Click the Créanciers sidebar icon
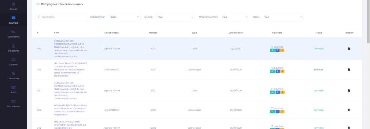This screenshot has width=370, height=129. click(13, 73)
